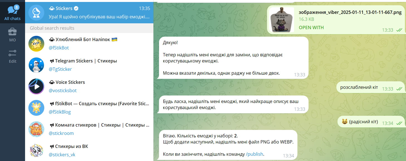Click the /publish command link

[x=255, y=154]
